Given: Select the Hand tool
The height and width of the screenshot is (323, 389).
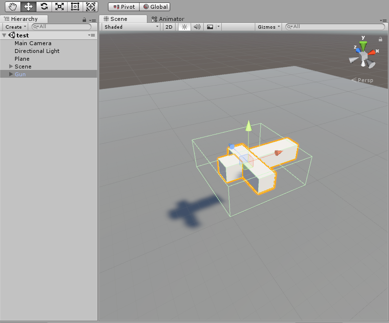Looking at the screenshot, I should [x=13, y=7].
